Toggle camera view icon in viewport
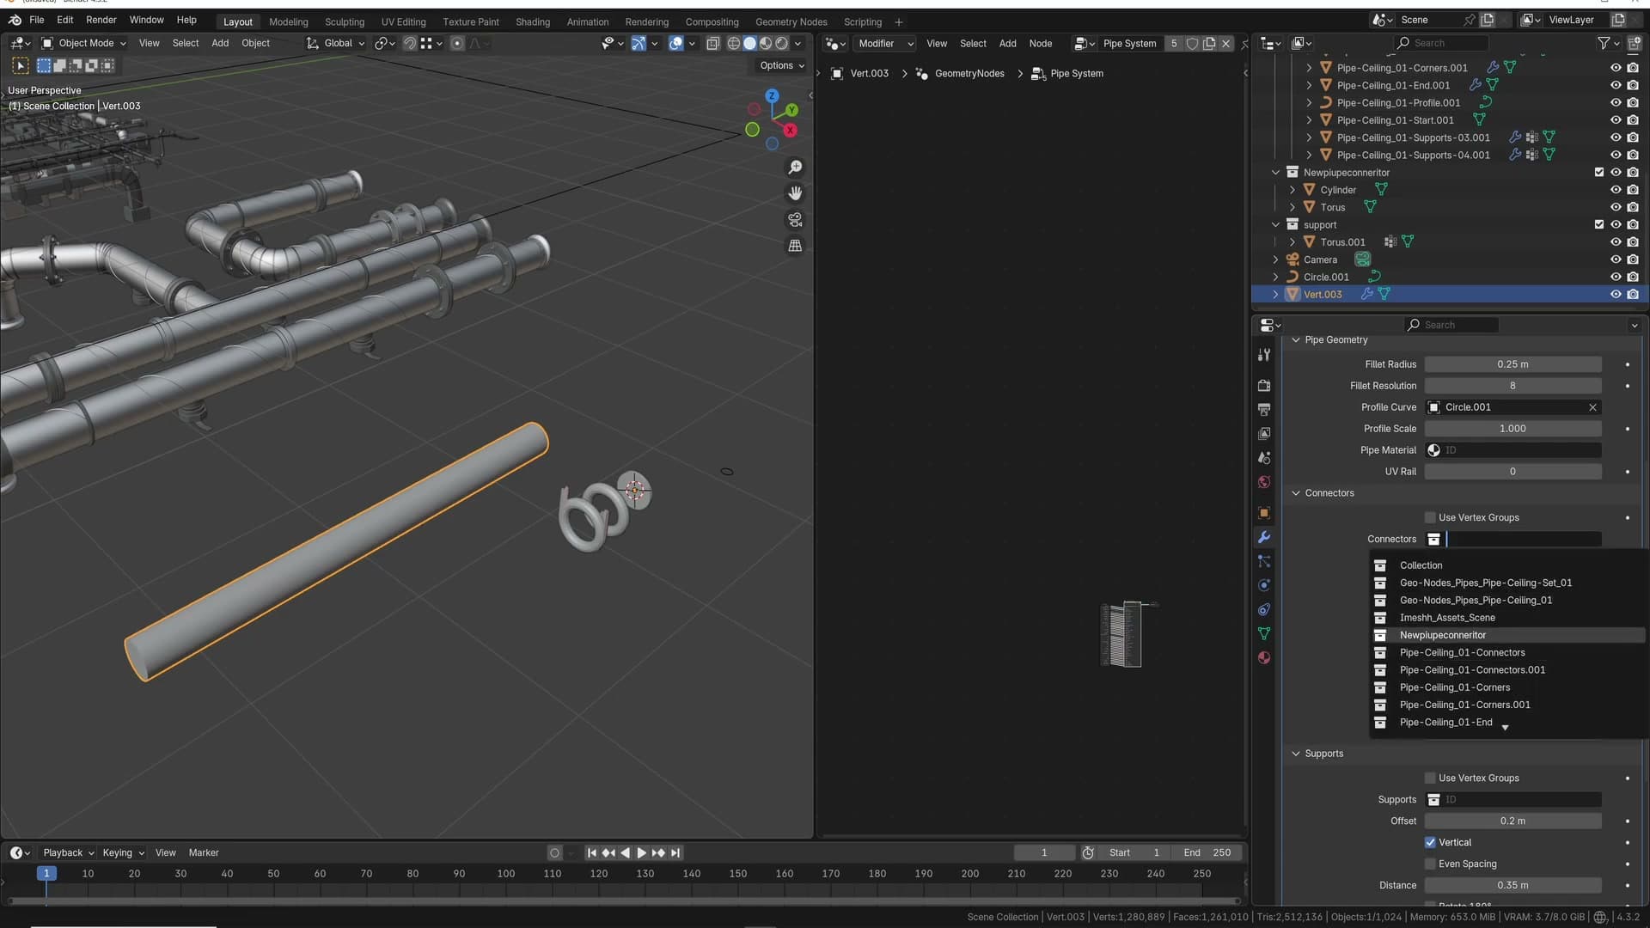 coord(795,220)
